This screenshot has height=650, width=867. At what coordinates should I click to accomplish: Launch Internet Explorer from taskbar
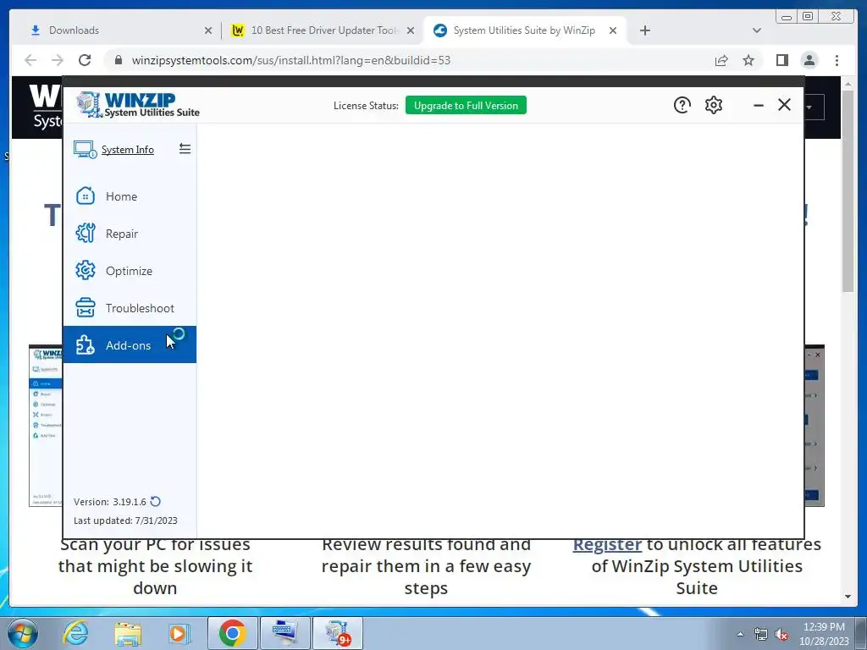point(75,633)
